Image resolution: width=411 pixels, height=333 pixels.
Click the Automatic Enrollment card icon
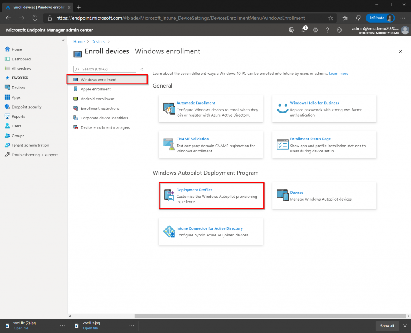click(169, 109)
